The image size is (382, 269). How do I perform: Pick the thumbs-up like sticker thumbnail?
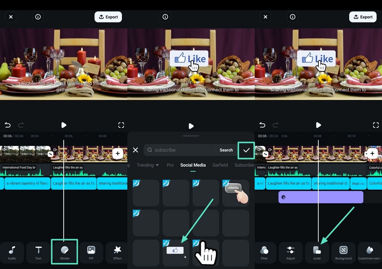tap(176, 253)
